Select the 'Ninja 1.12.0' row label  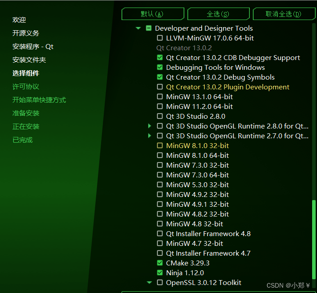[x=185, y=273]
